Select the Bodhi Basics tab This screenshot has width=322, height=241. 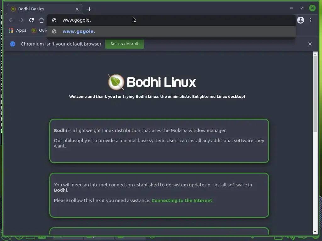[x=45, y=9]
